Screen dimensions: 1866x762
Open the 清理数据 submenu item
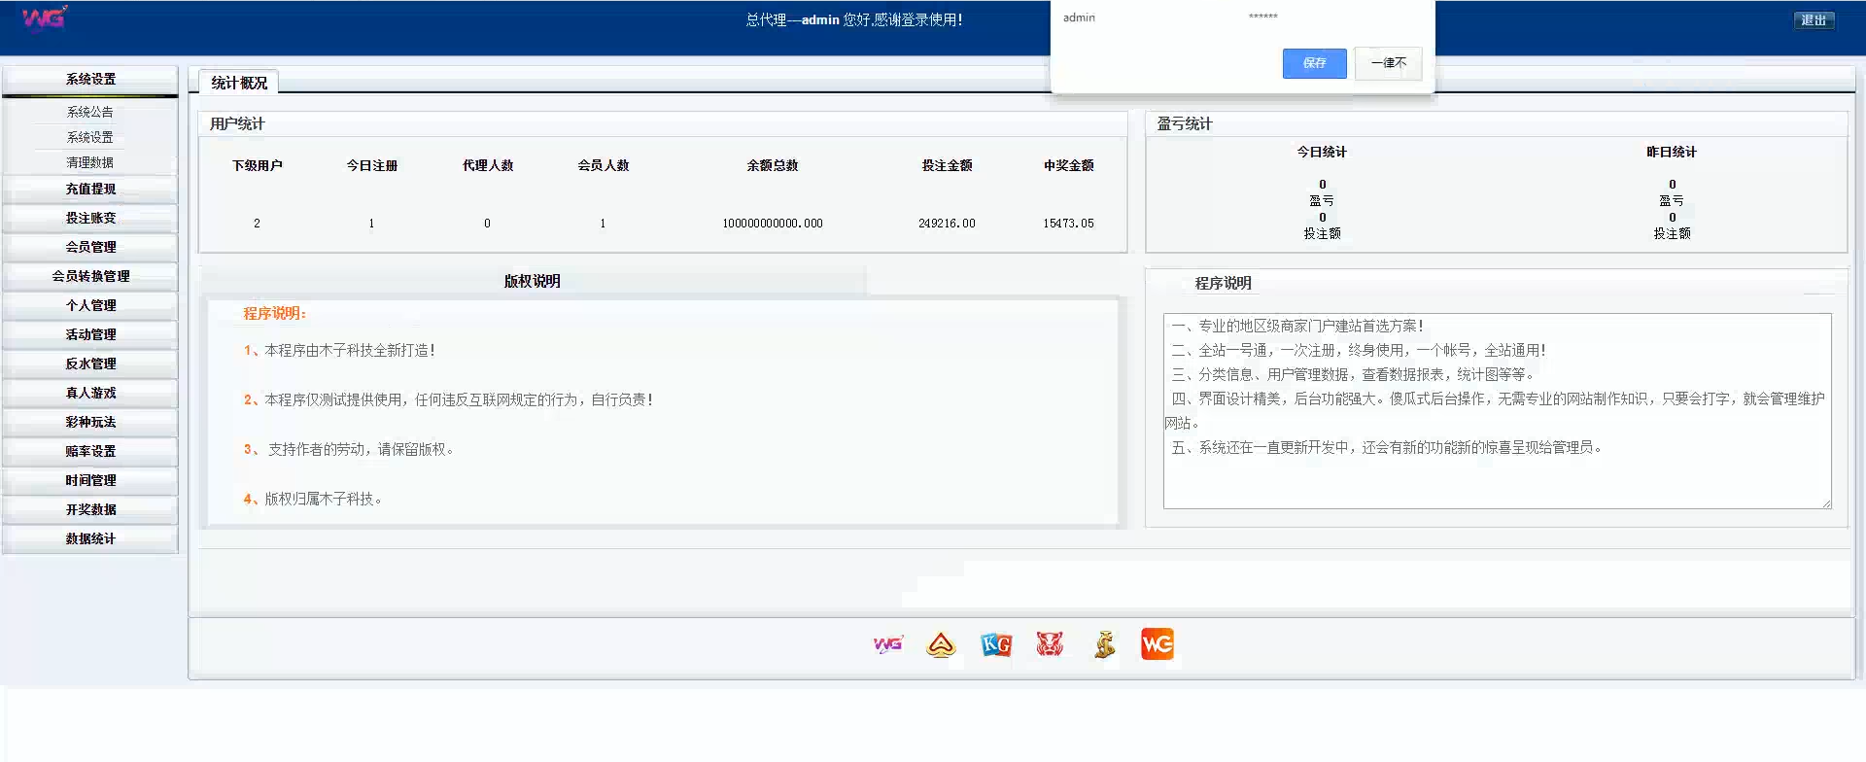90,163
